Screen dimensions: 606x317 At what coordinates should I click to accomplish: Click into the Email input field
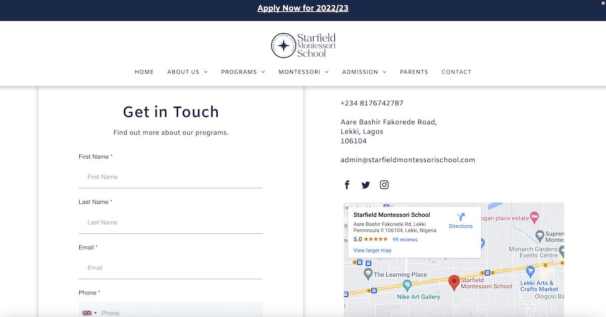171,268
